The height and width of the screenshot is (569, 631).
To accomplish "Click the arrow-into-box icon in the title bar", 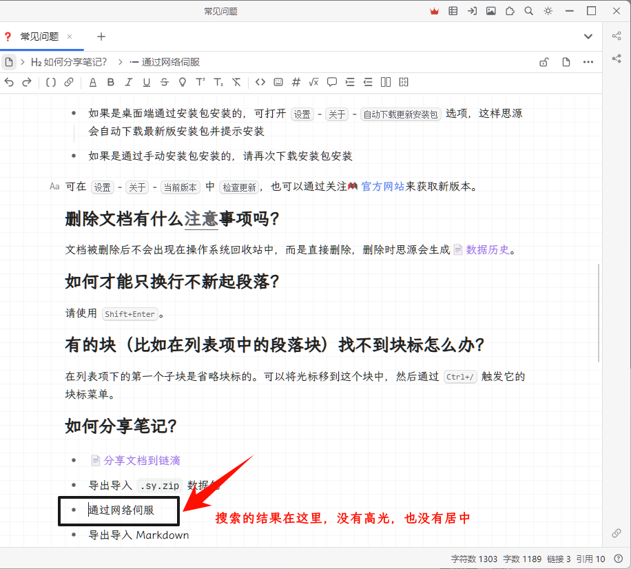I will 472,11.
